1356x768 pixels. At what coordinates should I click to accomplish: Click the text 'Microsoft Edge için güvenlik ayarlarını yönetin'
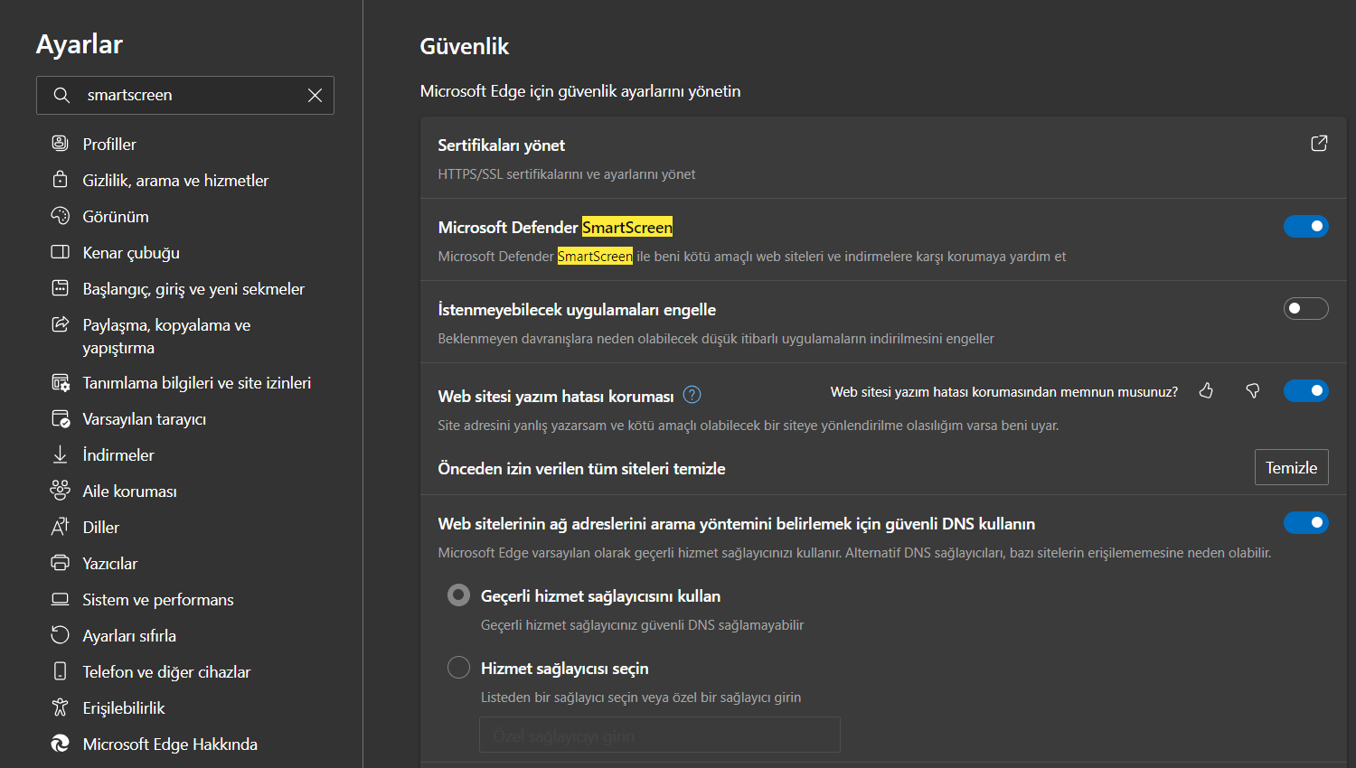click(x=580, y=91)
